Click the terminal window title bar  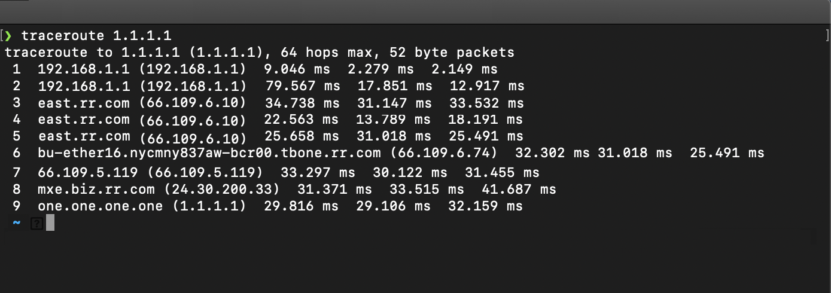tap(415, 11)
